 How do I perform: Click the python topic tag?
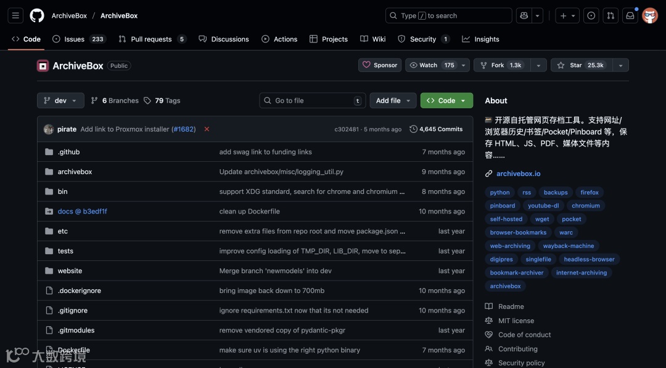tap(499, 193)
